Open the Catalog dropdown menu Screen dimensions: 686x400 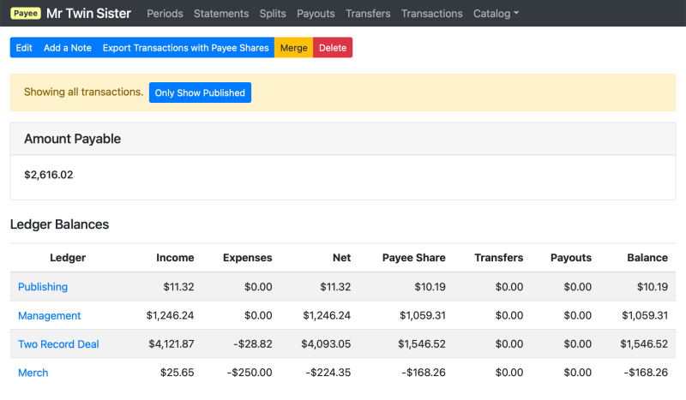pos(496,14)
